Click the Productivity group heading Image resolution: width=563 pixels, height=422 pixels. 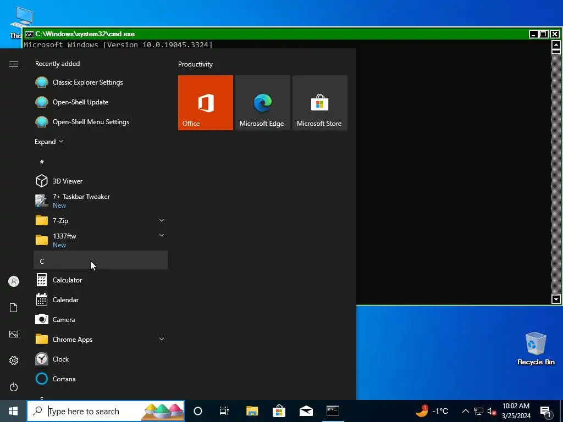[x=195, y=64]
